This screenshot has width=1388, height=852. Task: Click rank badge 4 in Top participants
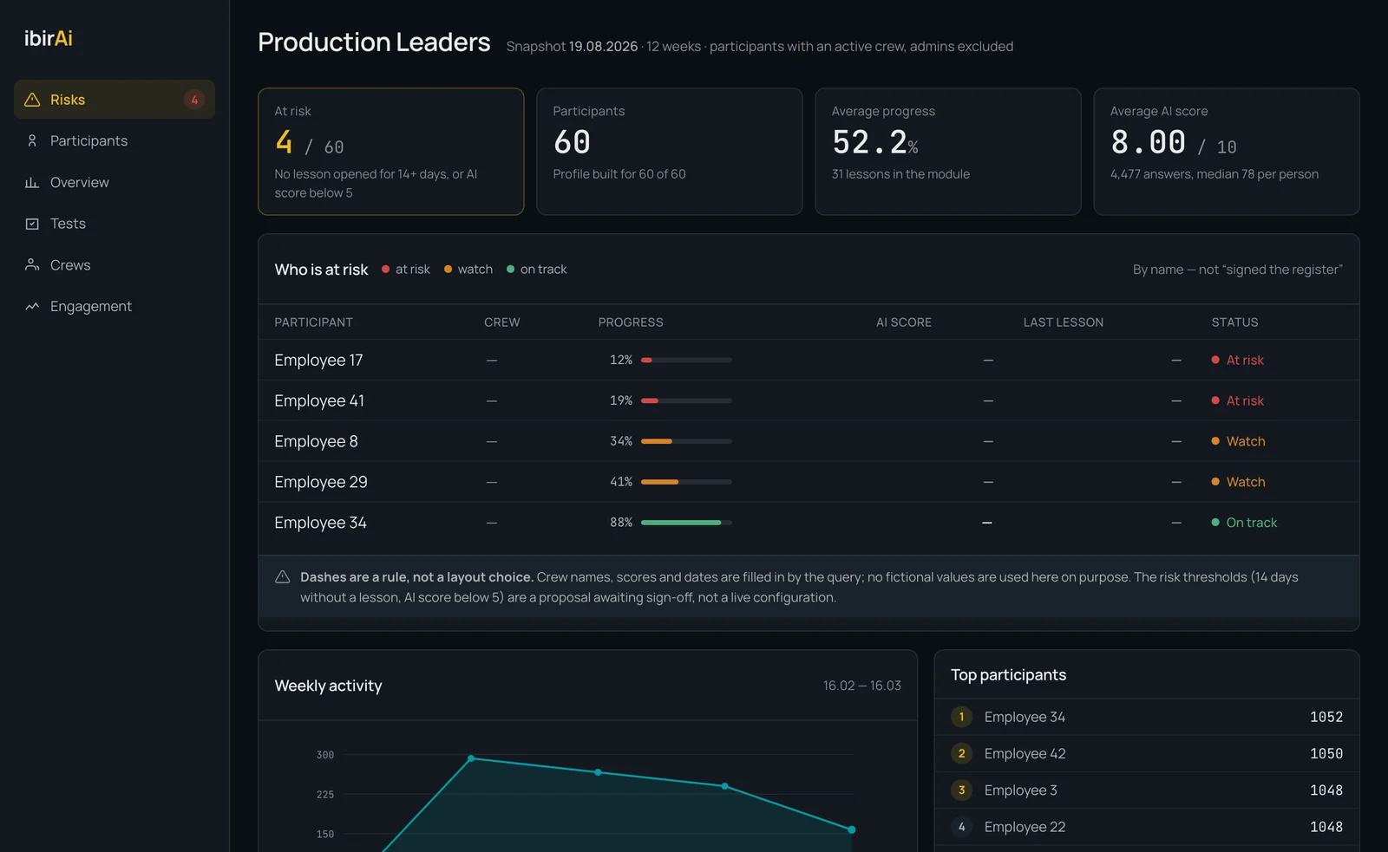click(x=961, y=827)
